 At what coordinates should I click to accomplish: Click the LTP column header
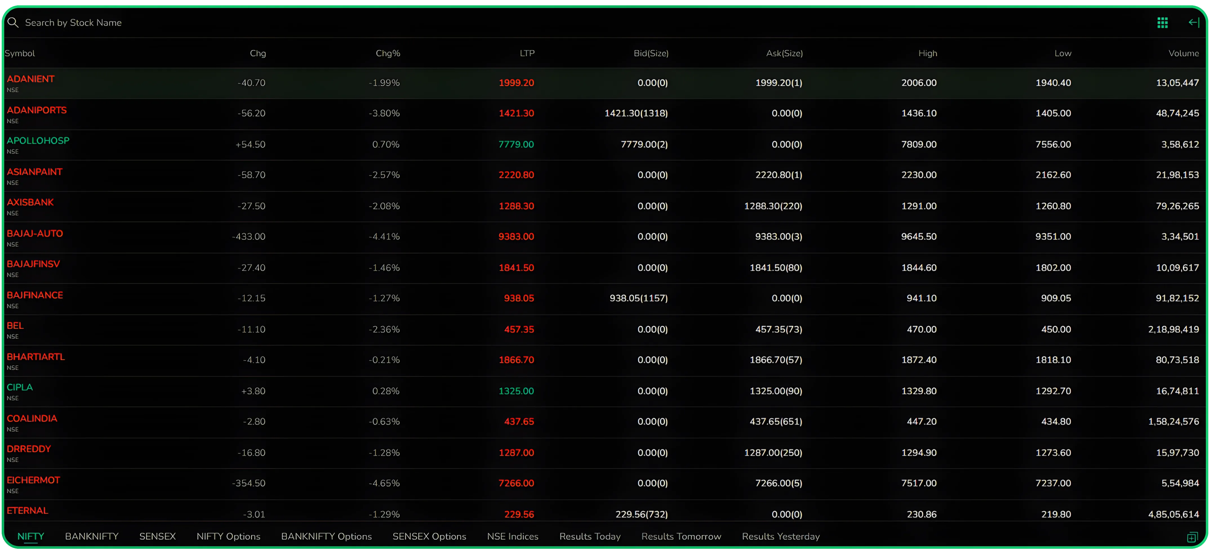coord(526,53)
